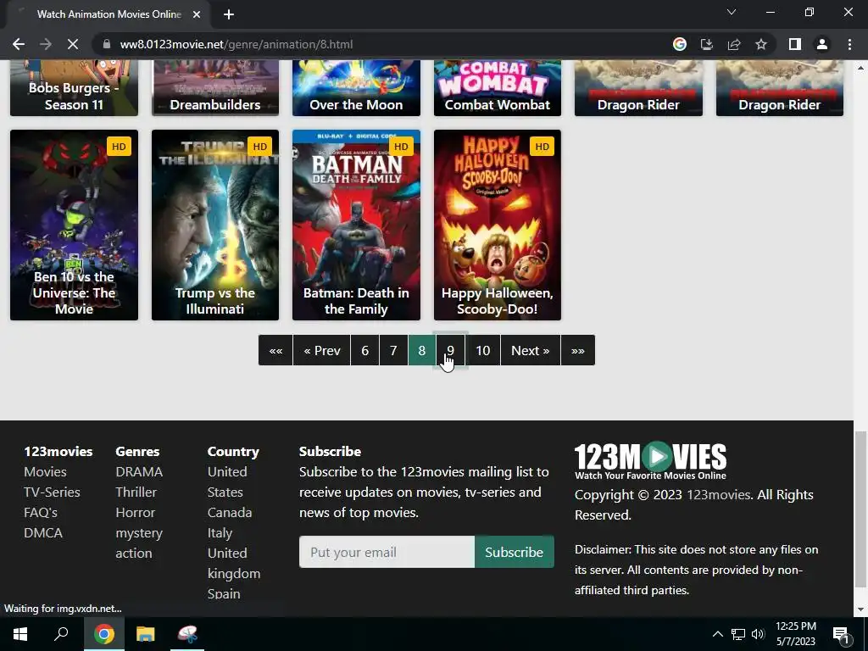This screenshot has height=651, width=868.
Task: Open Batman: Death in the Family
Action: pyautogui.click(x=357, y=225)
